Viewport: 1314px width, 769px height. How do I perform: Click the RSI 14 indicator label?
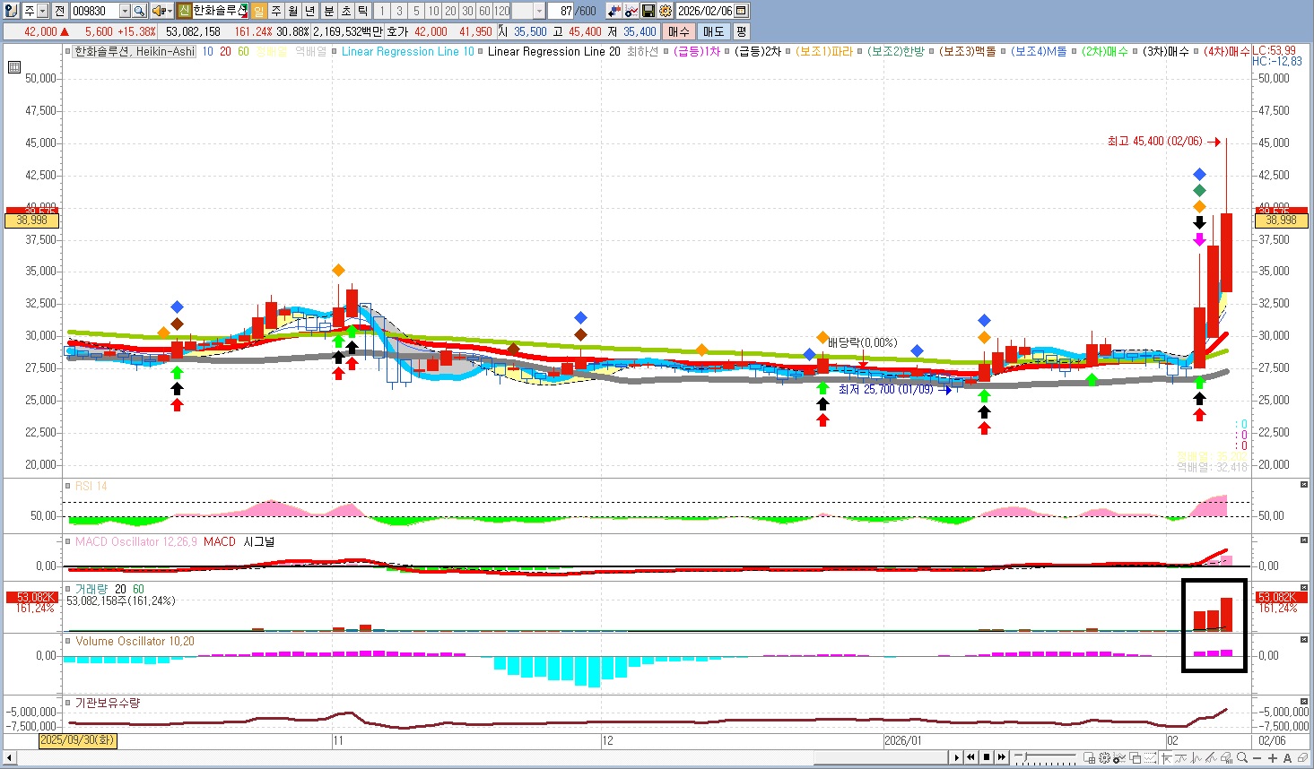pos(91,486)
